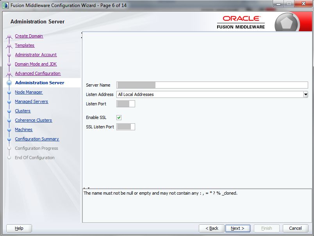Open the Listen Address dropdown
Image resolution: width=314 pixels, height=236 pixels.
(305, 94)
